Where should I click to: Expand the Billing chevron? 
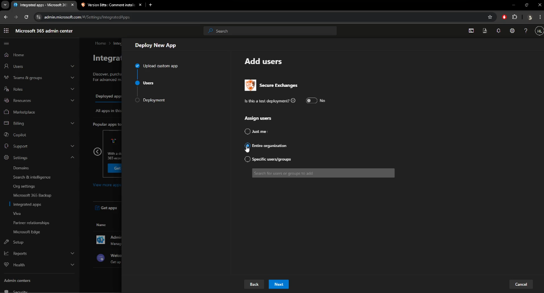[x=72, y=123]
